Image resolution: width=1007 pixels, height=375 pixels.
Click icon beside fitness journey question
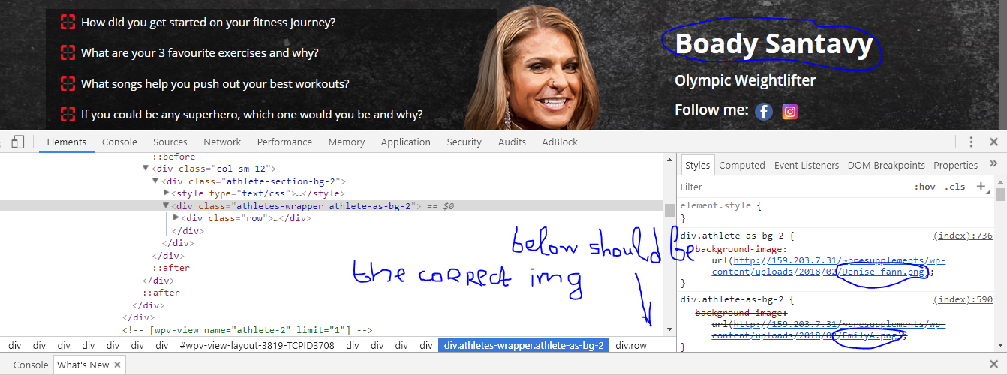pyautogui.click(x=68, y=22)
